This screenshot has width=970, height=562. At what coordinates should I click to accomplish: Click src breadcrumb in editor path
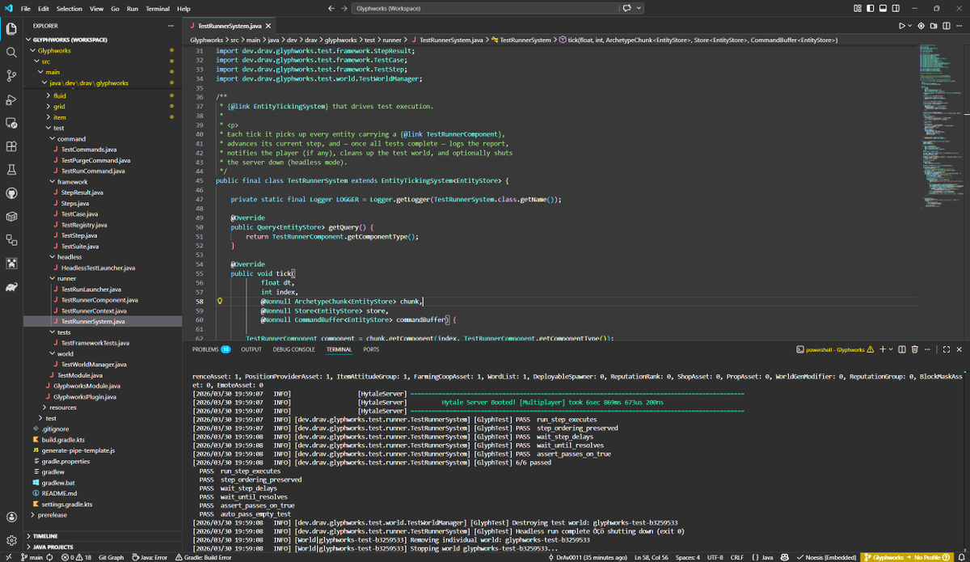[x=235, y=40]
